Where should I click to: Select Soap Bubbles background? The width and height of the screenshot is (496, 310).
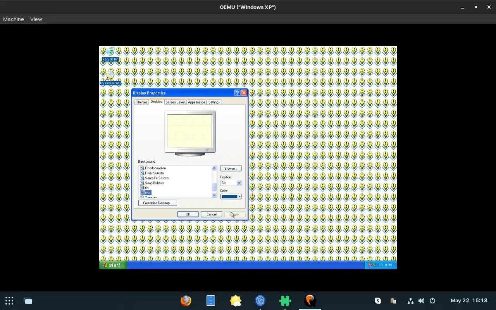coord(155,183)
